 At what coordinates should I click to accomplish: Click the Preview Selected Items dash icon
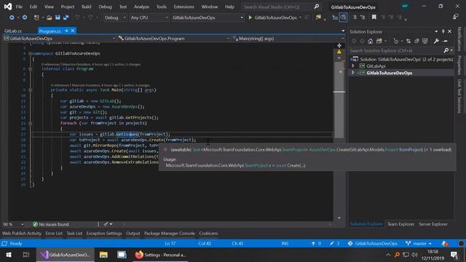point(445,41)
